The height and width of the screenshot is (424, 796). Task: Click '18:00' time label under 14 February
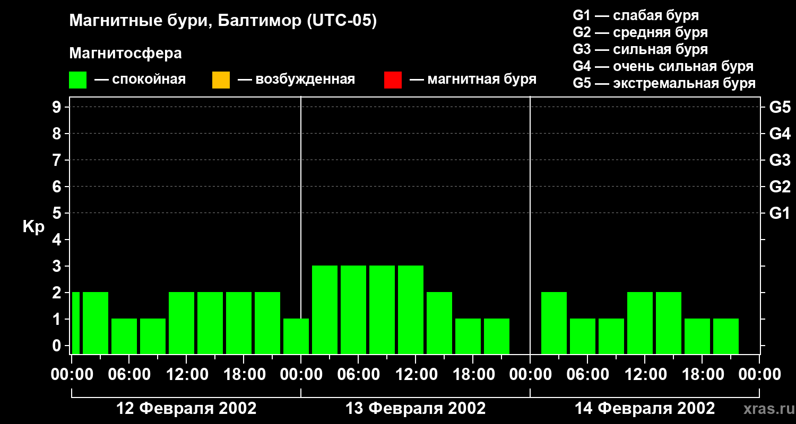point(702,375)
